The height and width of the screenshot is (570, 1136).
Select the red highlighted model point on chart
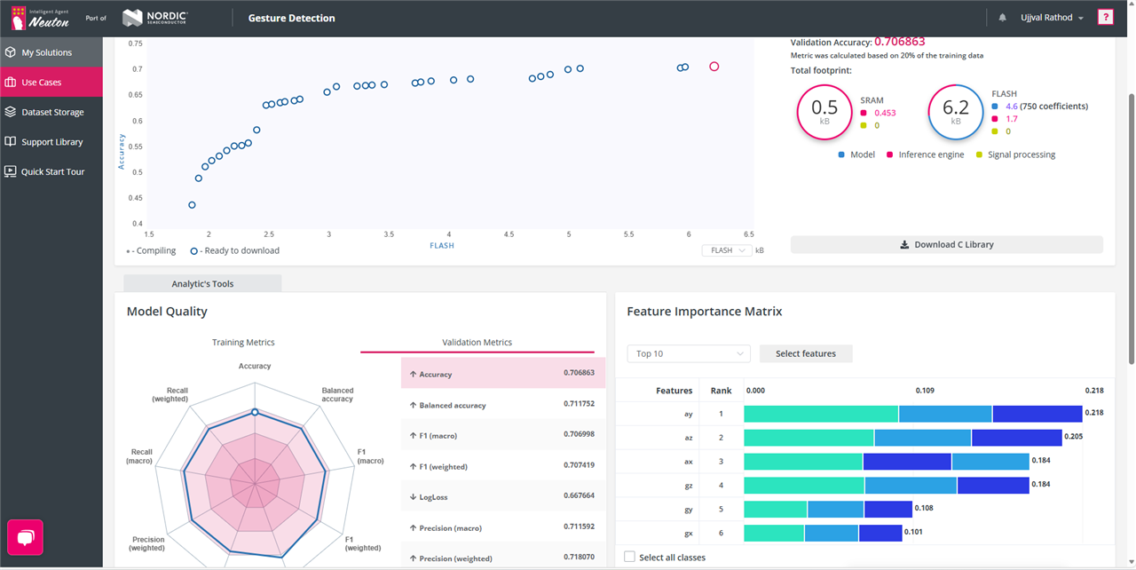click(714, 67)
